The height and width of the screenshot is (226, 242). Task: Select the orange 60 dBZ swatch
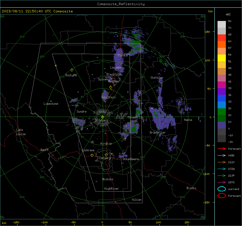pos(222,44)
